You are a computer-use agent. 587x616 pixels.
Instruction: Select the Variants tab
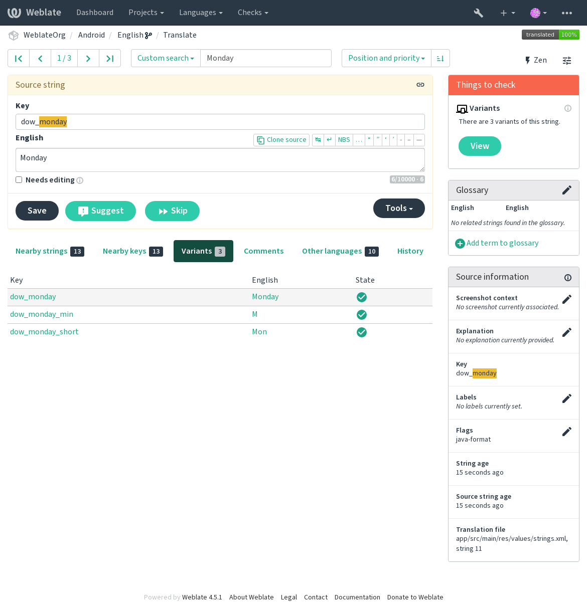(x=203, y=251)
